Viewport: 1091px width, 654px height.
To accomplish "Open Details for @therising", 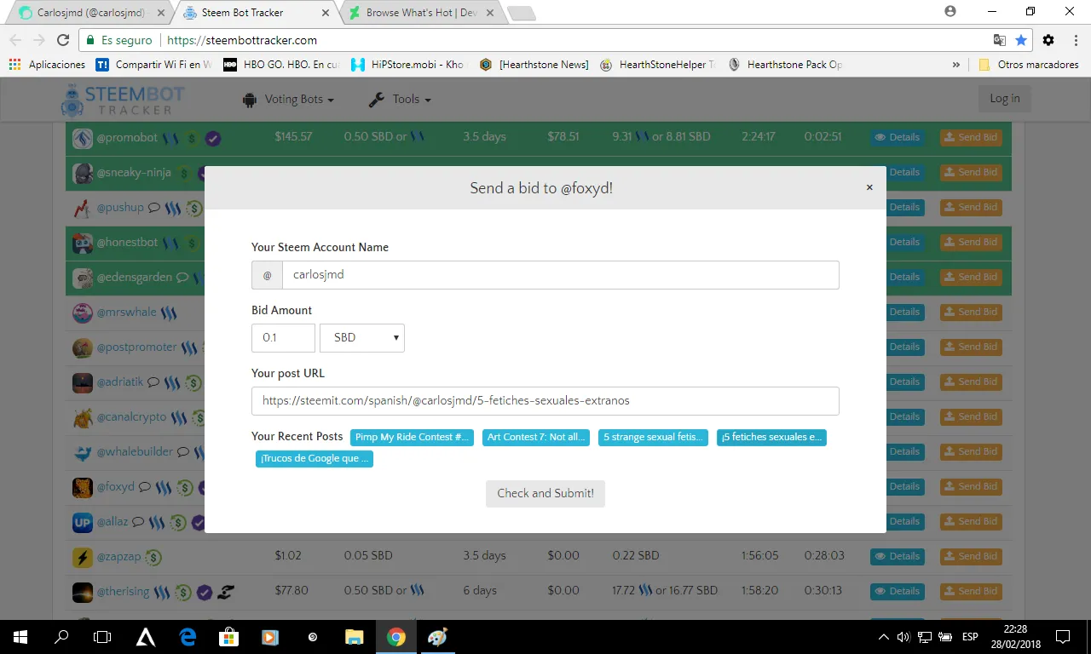I will [898, 591].
